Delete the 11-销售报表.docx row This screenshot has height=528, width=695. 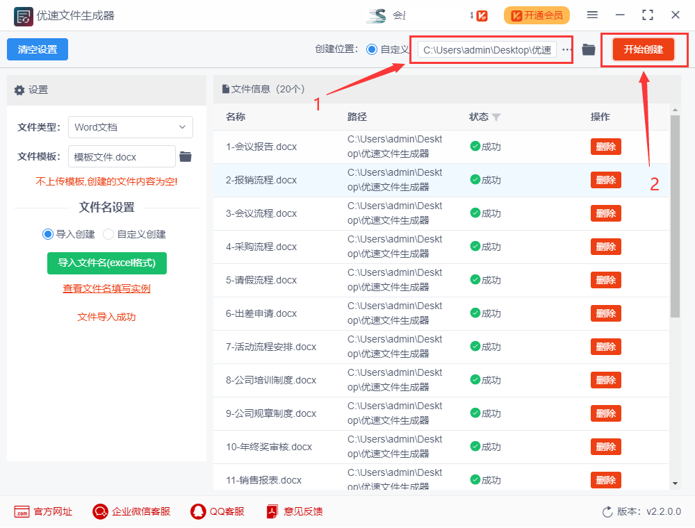click(606, 480)
